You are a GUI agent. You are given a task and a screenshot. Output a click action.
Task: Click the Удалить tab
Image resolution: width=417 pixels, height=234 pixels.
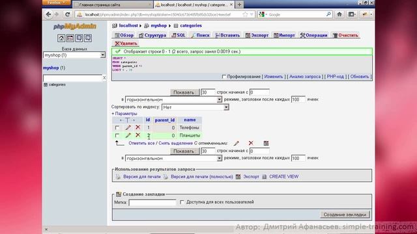[126, 44]
